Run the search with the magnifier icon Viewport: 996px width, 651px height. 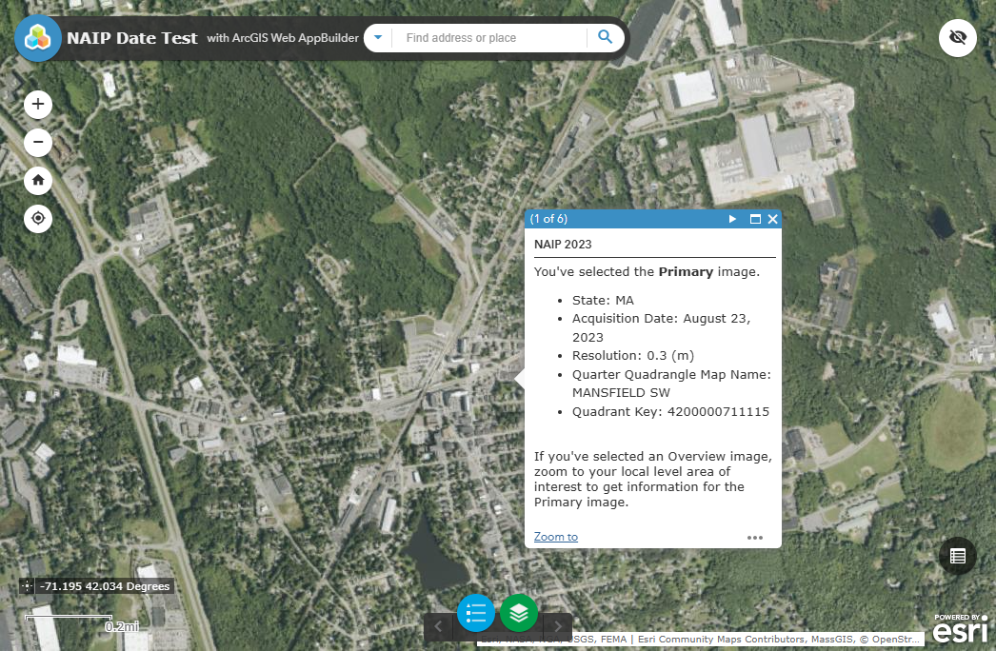605,37
